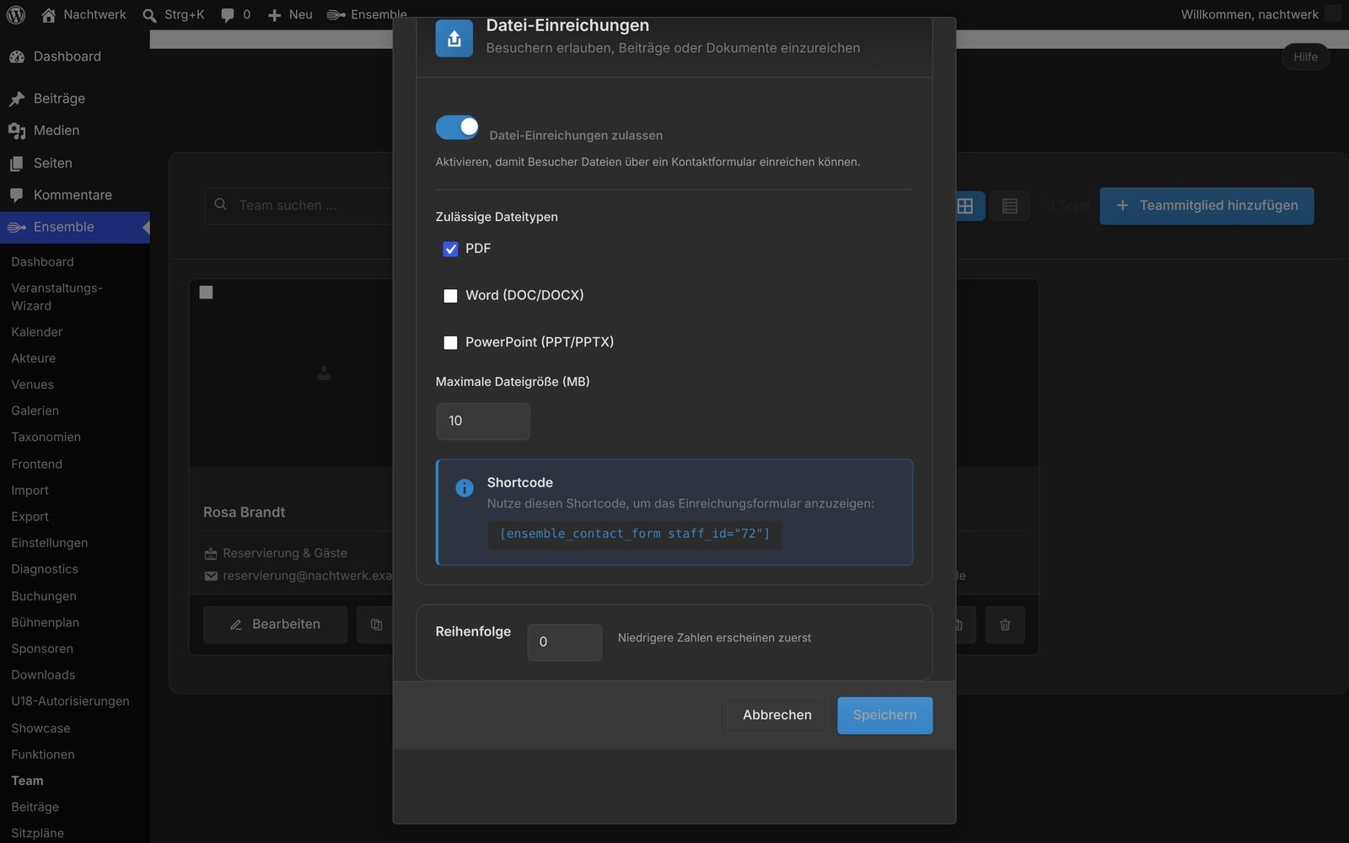Image resolution: width=1349 pixels, height=843 pixels.
Task: Click the plus Neu icon
Action: 274,15
